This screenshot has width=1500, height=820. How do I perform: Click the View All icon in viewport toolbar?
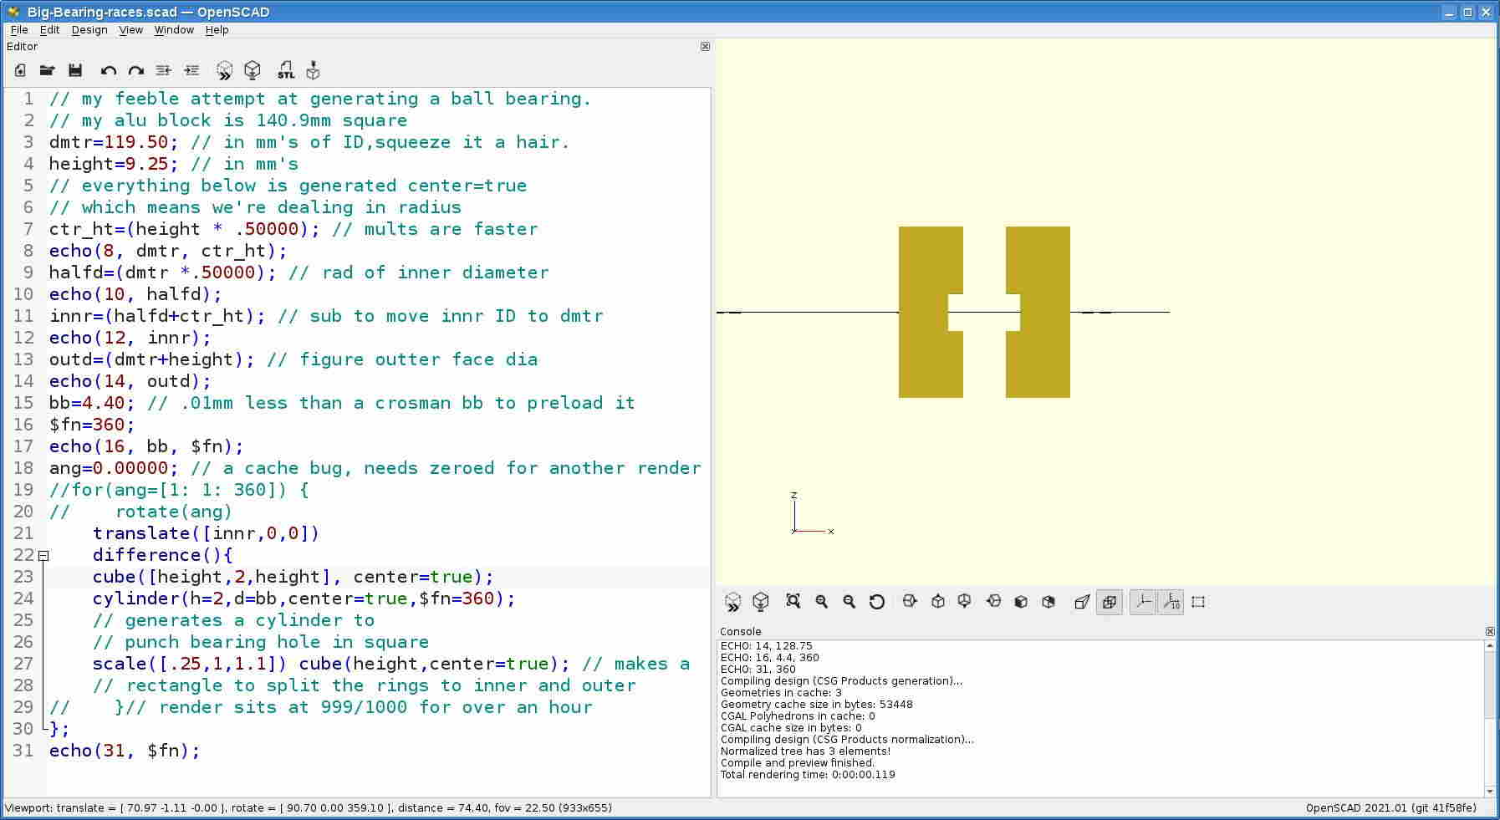793,601
